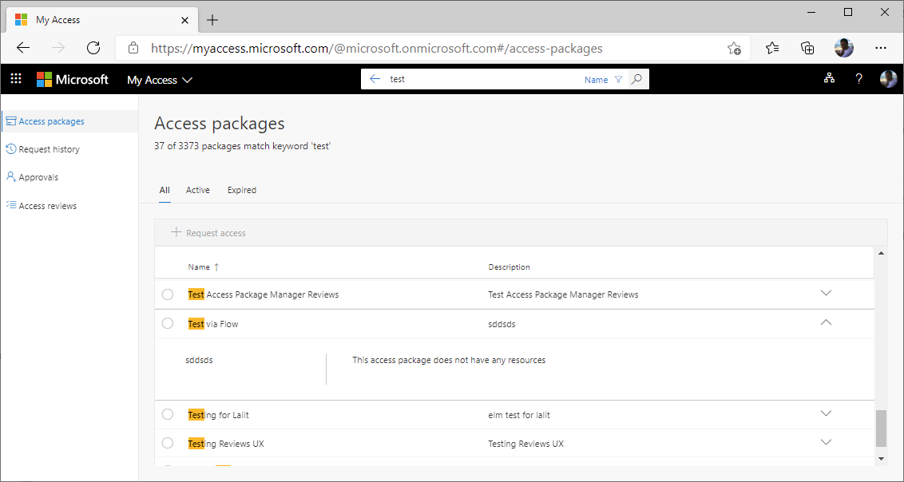
Task: Open the search filter funnel icon
Action: pyautogui.click(x=618, y=79)
